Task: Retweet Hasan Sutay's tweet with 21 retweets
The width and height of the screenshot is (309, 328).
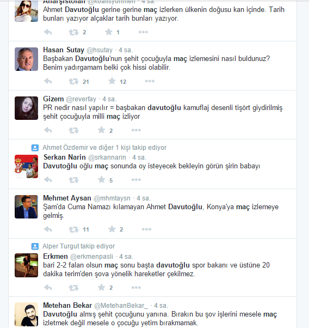Action: [x=73, y=81]
